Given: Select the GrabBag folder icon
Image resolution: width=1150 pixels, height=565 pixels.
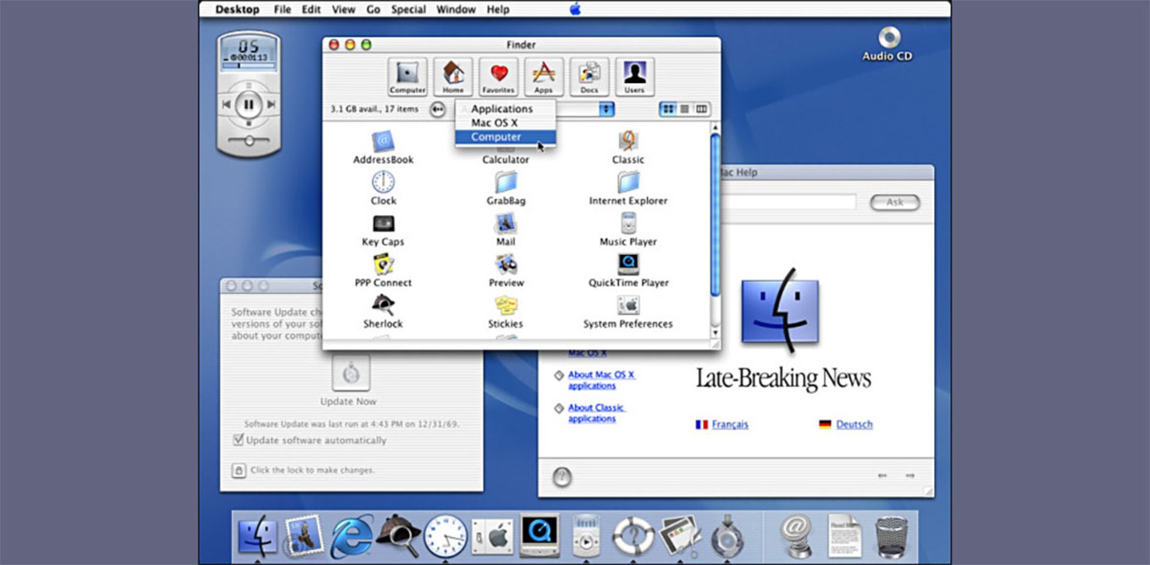Looking at the screenshot, I should pos(506,182).
